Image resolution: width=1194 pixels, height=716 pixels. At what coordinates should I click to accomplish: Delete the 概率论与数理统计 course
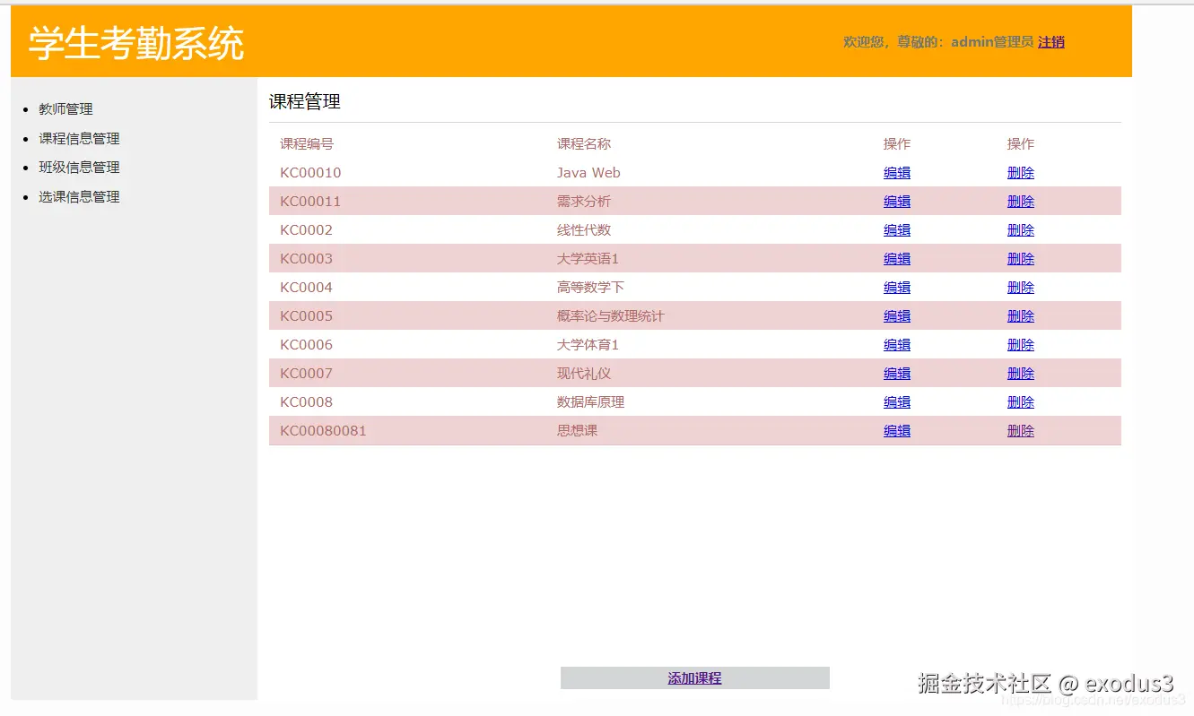tap(1021, 316)
